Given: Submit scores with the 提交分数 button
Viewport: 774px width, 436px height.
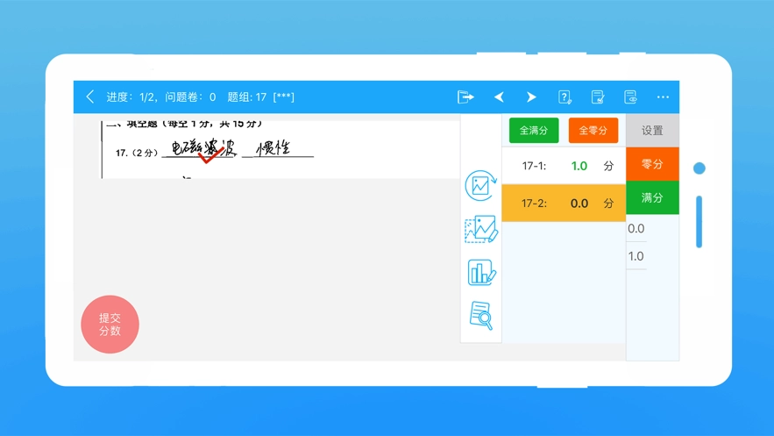Looking at the screenshot, I should click(x=110, y=325).
